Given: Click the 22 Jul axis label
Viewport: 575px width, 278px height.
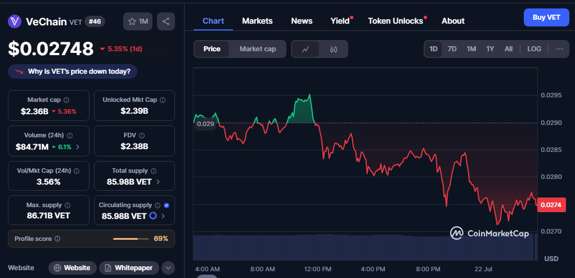Looking at the screenshot, I should (483, 269).
